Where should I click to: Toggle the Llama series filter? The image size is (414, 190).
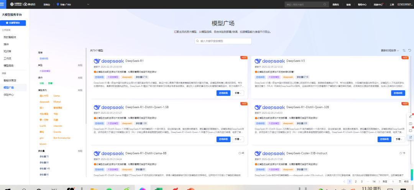(x=56, y=96)
